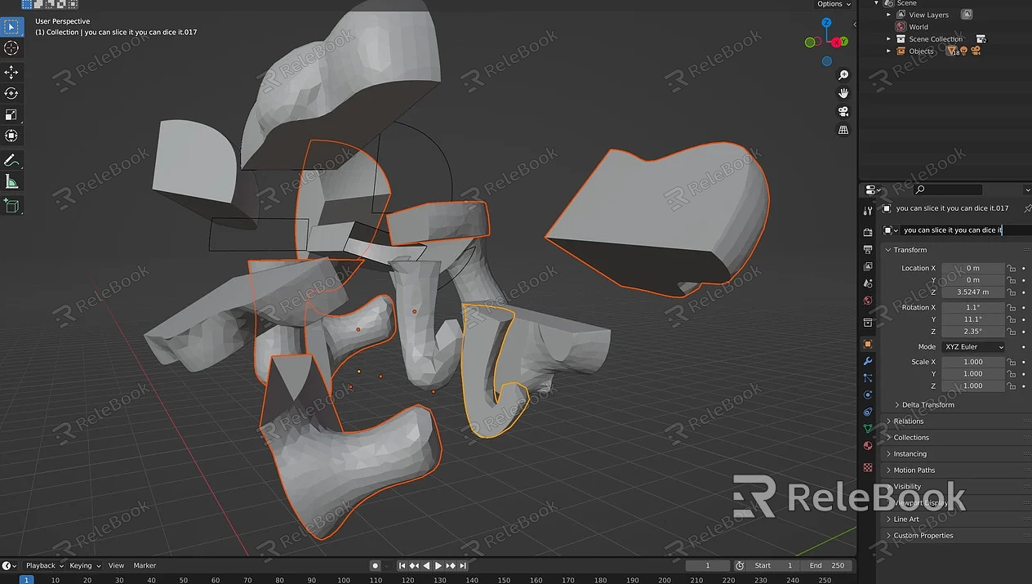The image size is (1032, 584).
Task: Select the Annotate tool
Action: click(11, 160)
